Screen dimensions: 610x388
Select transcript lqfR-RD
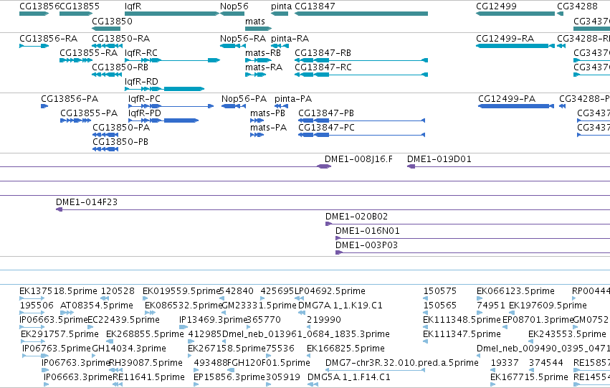[x=165, y=89]
